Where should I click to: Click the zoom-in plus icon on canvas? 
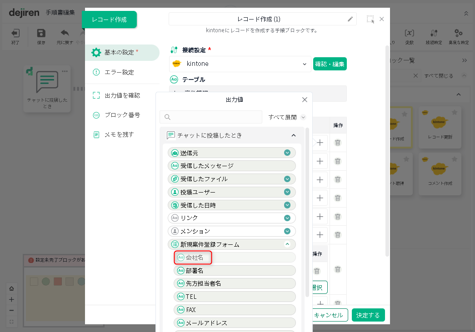click(11, 299)
